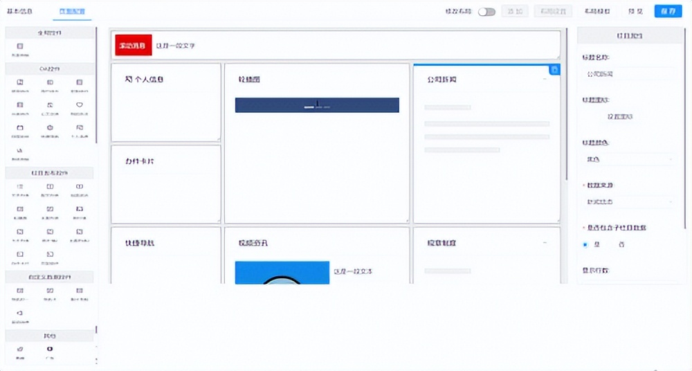Image resolution: width=692 pixels, height=371 pixels.
Task: Select the 个人信息 card
Action: point(166,102)
